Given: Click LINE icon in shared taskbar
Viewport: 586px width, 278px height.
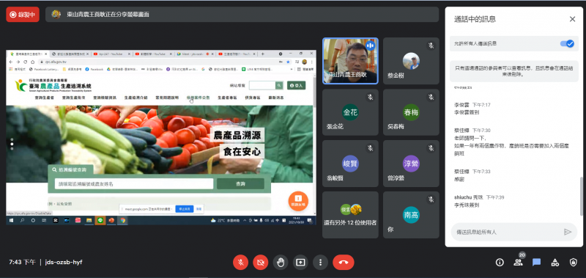Looking at the screenshot, I should coord(100,220).
